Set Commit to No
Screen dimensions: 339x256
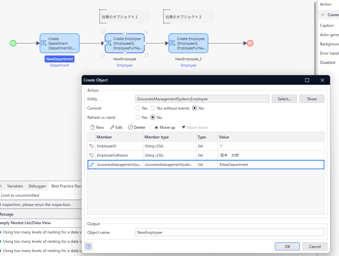coord(195,108)
